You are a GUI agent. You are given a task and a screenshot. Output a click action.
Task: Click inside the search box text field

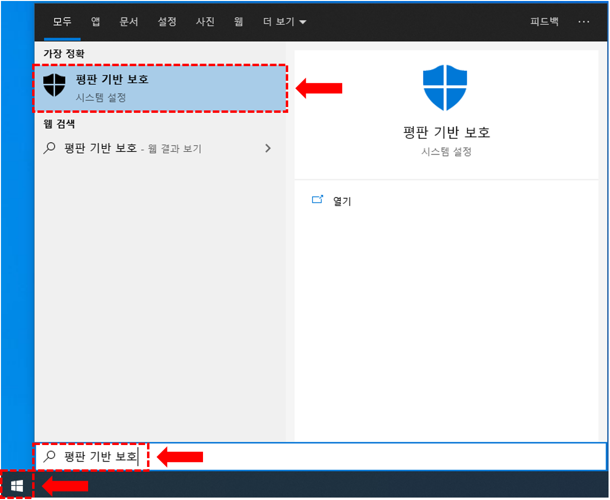point(321,456)
